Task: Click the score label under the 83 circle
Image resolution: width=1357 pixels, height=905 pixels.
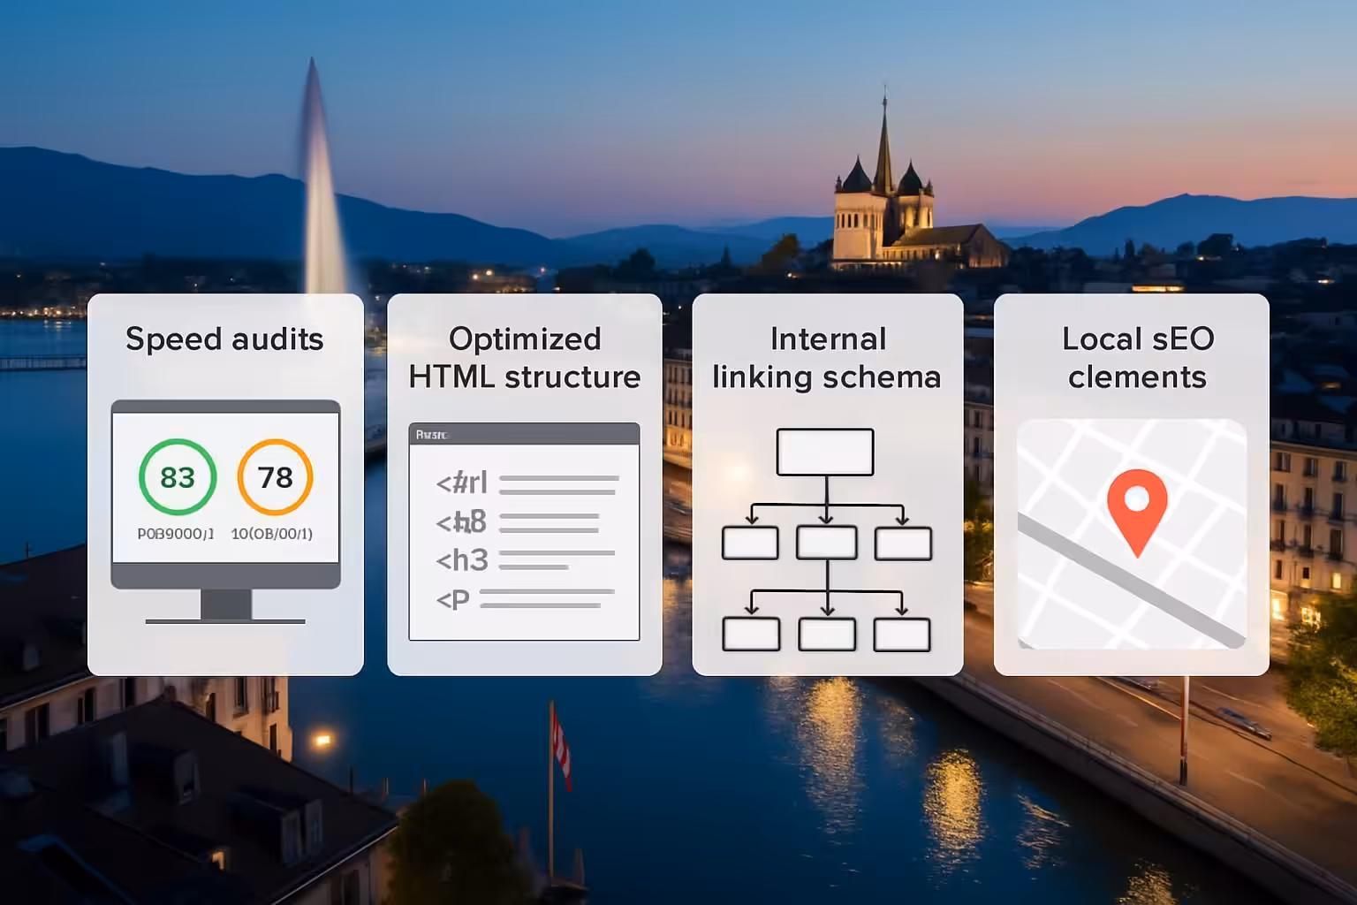Action: [x=176, y=534]
